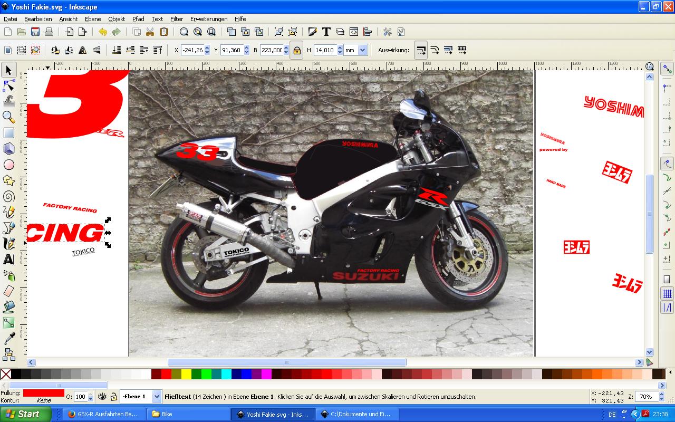This screenshot has height=422, width=675.
Task: Choose the Ellipse circle tool
Action: point(8,165)
